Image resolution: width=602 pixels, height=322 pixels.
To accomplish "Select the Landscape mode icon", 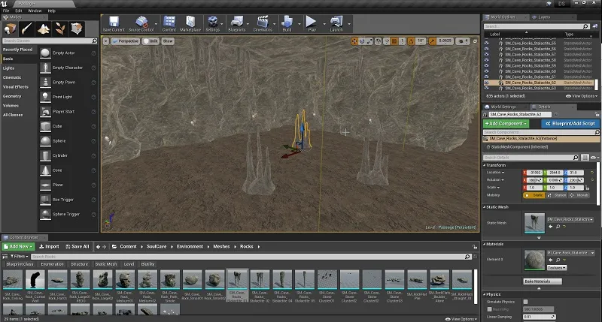I will [x=43, y=29].
